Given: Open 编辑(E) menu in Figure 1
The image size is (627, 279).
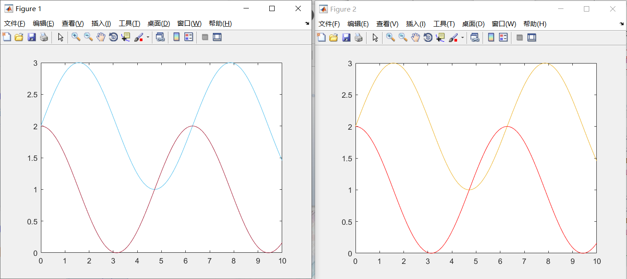Looking at the screenshot, I should coord(44,24).
